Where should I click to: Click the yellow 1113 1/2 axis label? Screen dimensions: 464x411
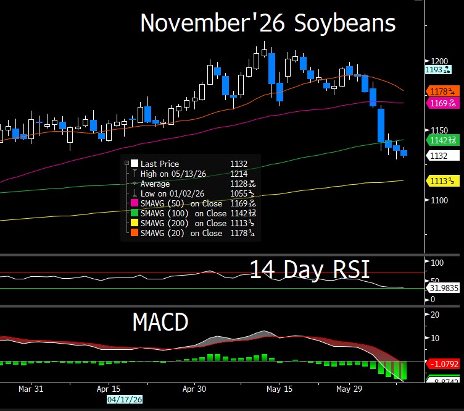tap(442, 180)
